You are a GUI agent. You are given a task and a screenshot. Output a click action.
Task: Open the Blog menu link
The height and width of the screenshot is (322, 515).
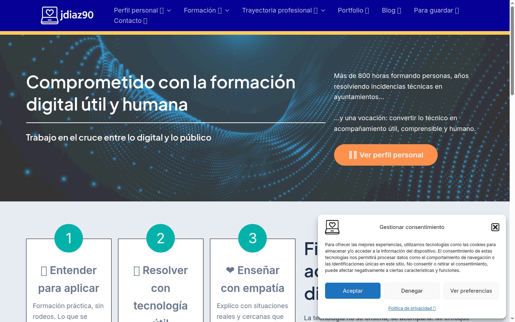click(392, 10)
